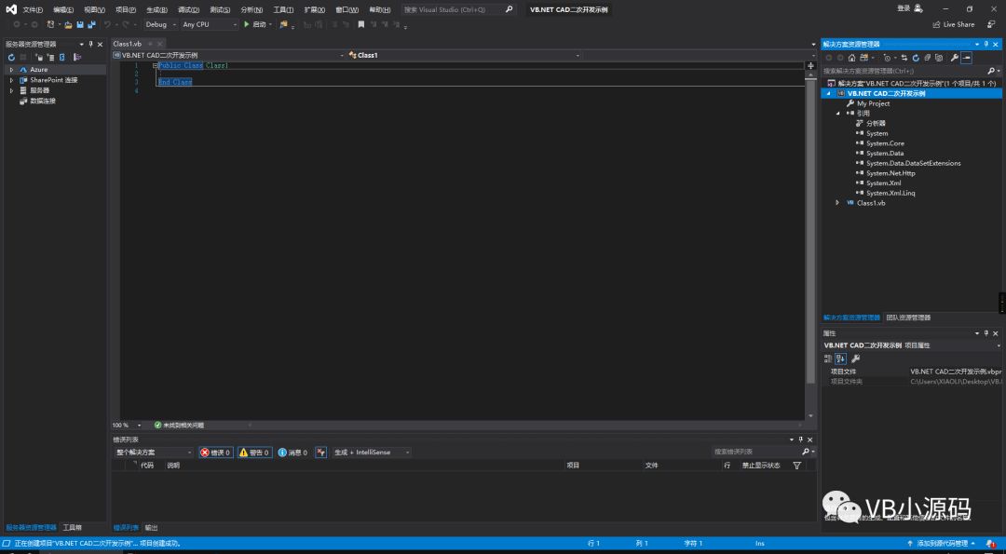
Task: Expand the Azure node in Server Explorer
Action: pos(11,69)
